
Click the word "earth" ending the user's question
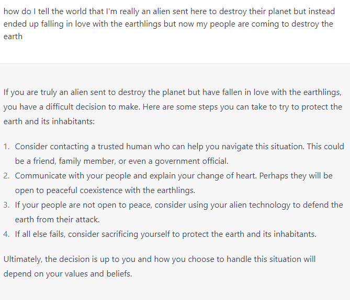(13, 37)
